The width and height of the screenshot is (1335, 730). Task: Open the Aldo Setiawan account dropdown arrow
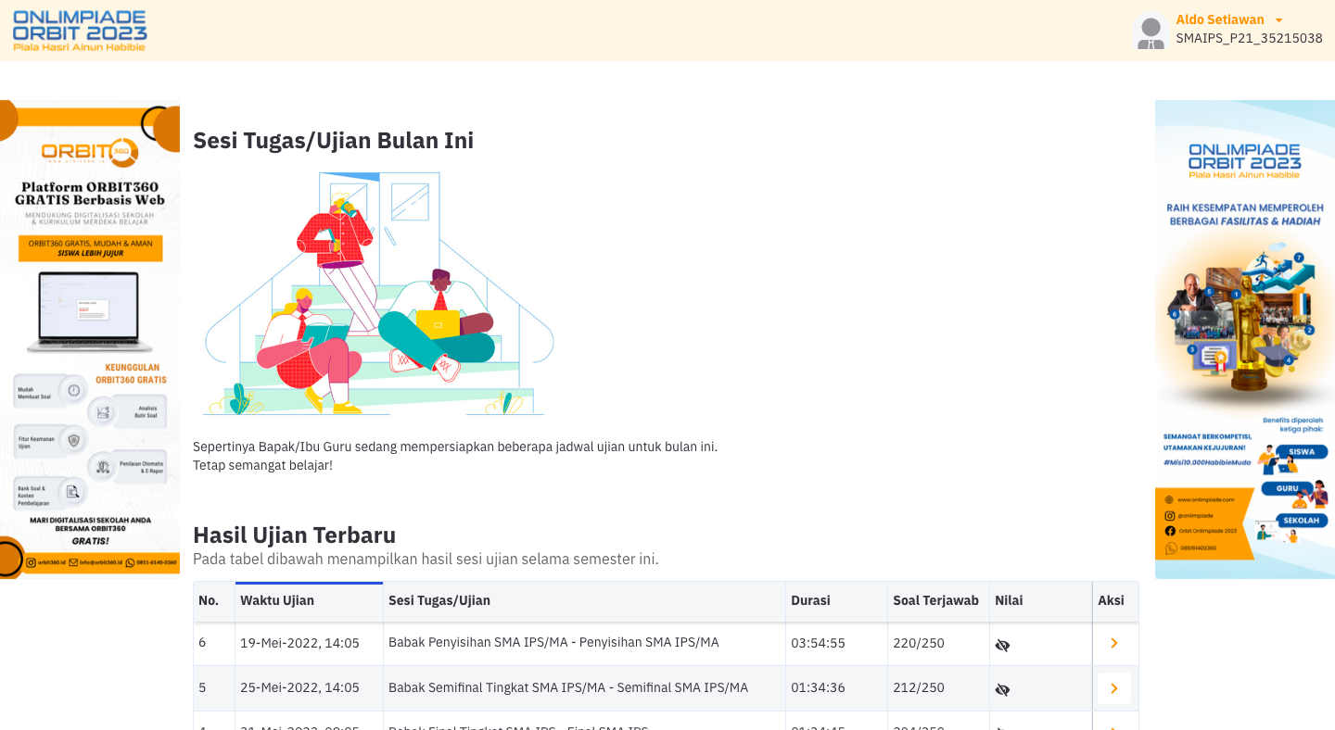(x=1278, y=20)
